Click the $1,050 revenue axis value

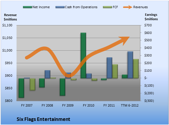tap(7, 38)
